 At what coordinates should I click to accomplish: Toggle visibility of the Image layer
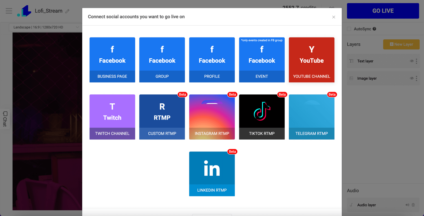coord(412,78)
